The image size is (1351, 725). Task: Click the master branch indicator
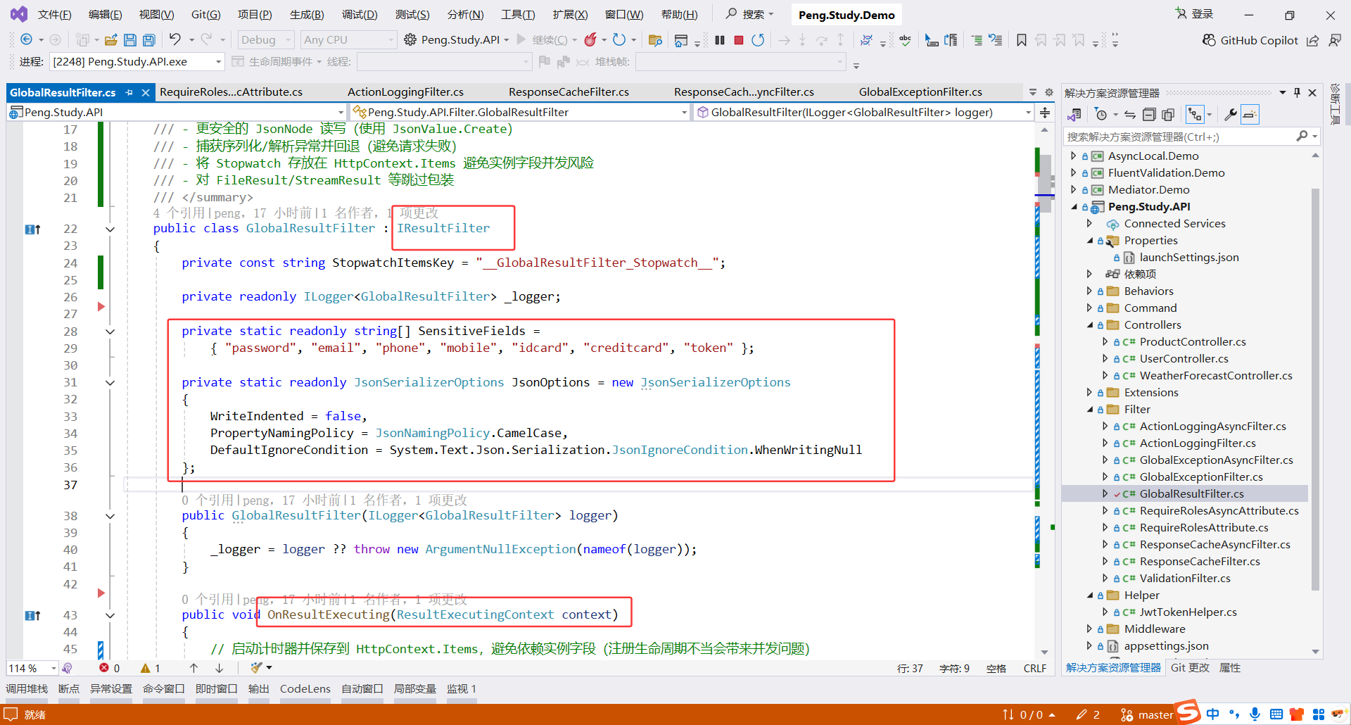pos(1147,715)
